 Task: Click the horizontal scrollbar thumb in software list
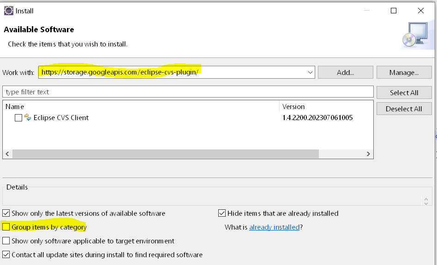pyautogui.click(x=166, y=154)
